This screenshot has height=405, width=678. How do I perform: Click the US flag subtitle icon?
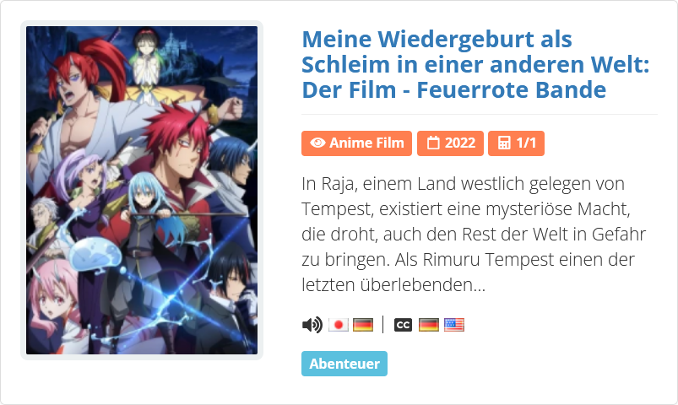tap(454, 325)
